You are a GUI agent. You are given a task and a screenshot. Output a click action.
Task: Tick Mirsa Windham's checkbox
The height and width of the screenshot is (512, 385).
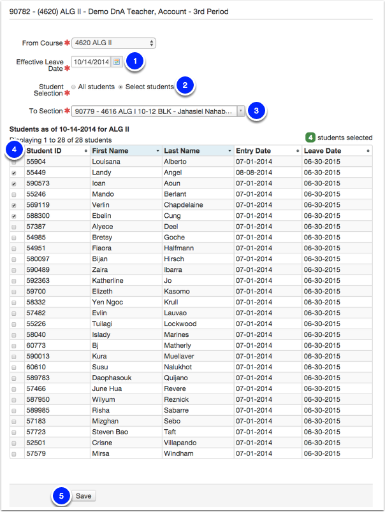click(14, 454)
